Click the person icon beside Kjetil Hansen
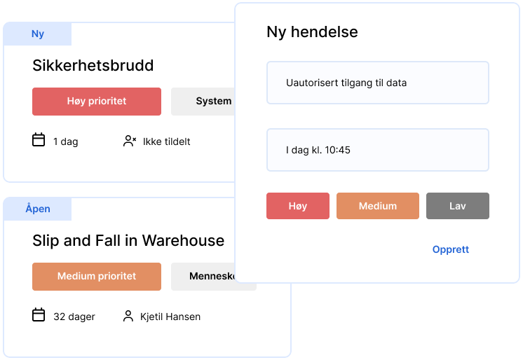523x360 pixels. click(128, 316)
